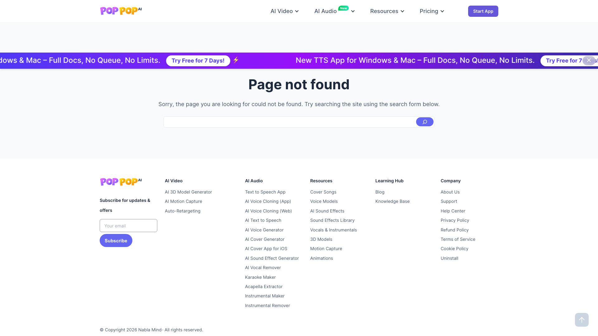The image size is (598, 336).
Task: Open Vocals & Instrumentals link
Action: (x=334, y=230)
